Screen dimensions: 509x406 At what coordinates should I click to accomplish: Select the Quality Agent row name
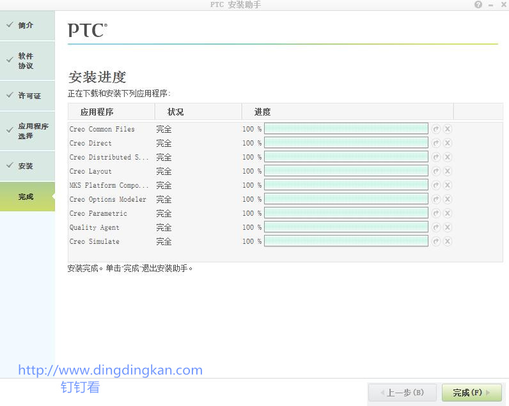tap(95, 227)
